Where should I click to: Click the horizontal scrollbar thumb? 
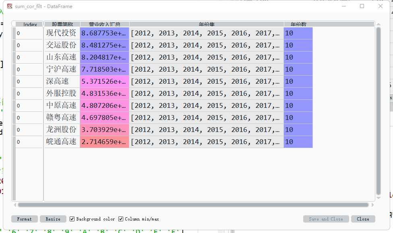coord(193,205)
